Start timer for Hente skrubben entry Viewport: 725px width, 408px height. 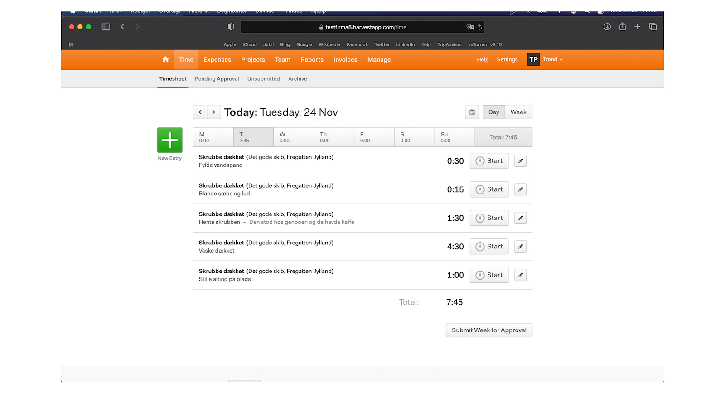point(489,218)
